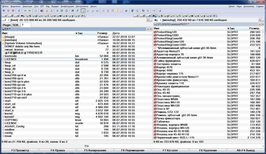
Task: Open network neighborhood \ in right drive bar
Action: [215, 16]
